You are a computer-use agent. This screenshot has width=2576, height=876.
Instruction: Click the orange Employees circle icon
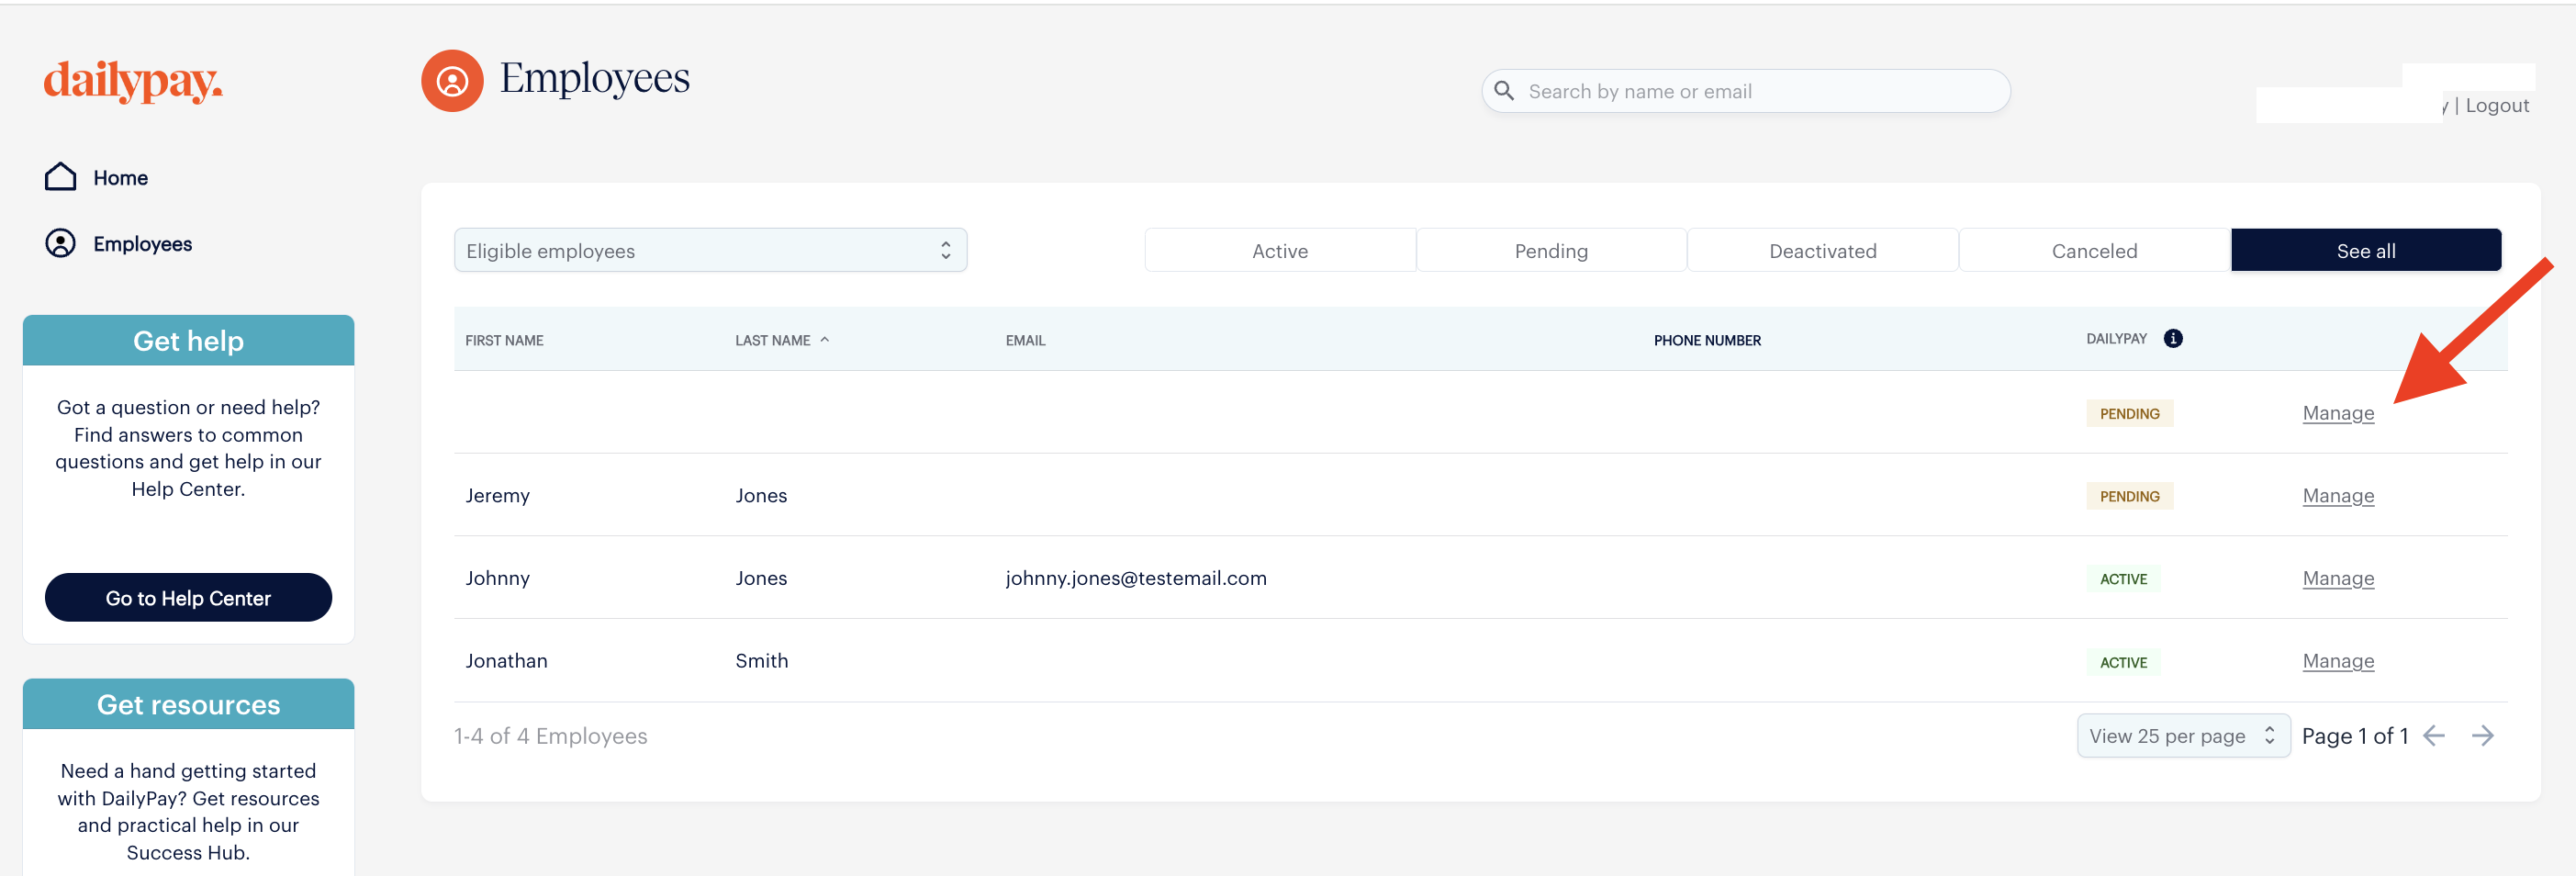click(x=452, y=80)
